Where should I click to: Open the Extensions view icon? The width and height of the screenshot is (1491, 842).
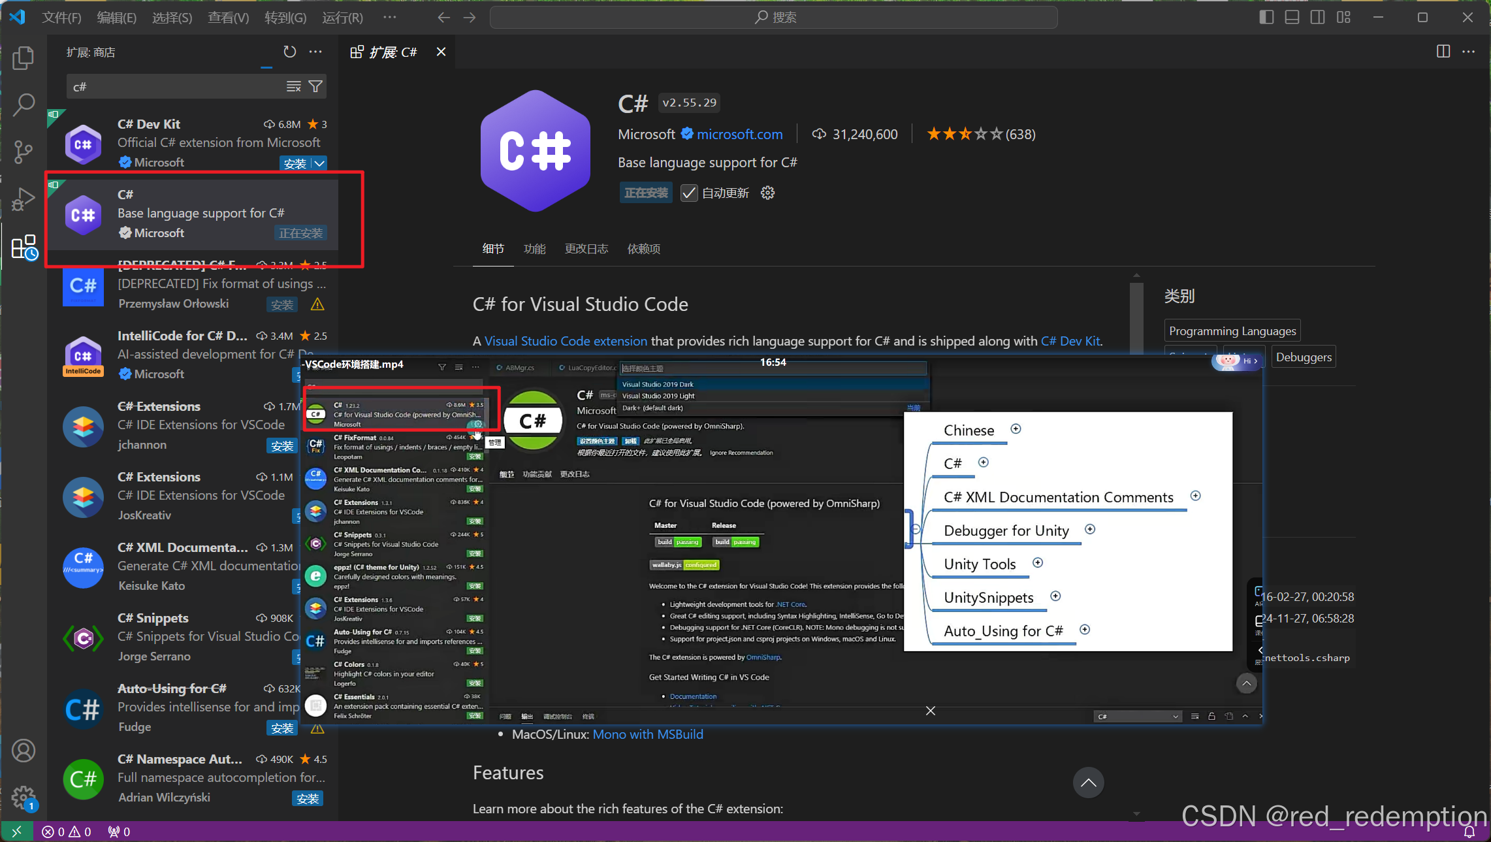(x=24, y=247)
